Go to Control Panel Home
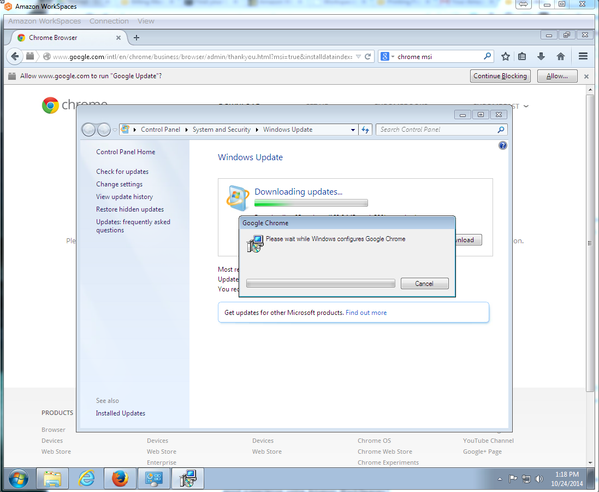The width and height of the screenshot is (599, 492). 126,152
